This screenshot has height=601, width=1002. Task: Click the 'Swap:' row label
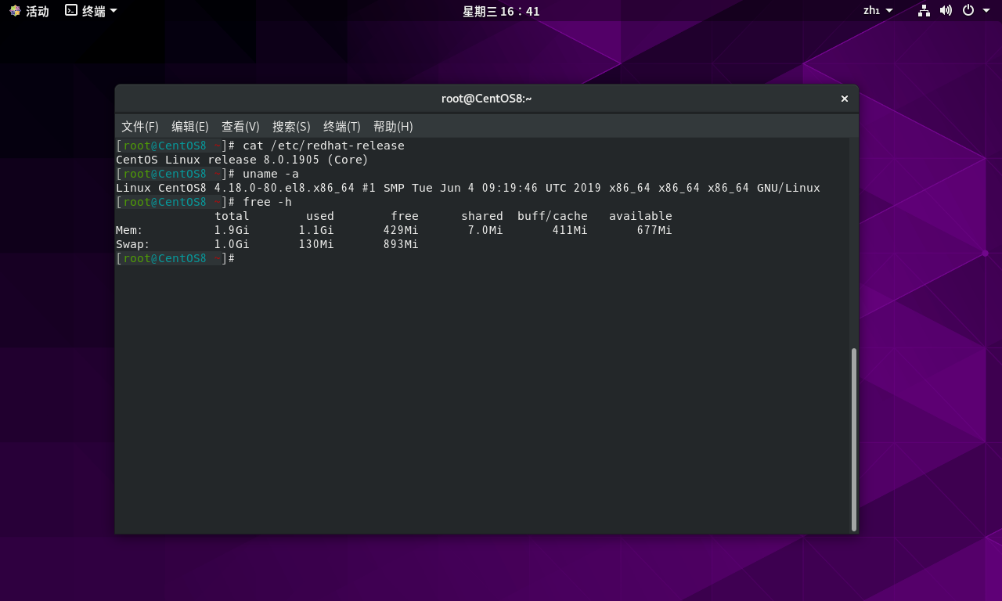[133, 244]
